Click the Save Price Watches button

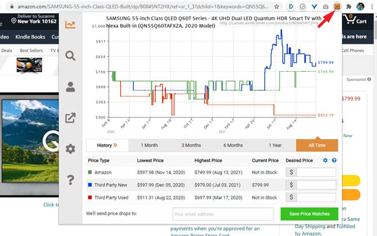pyautogui.click(x=309, y=214)
